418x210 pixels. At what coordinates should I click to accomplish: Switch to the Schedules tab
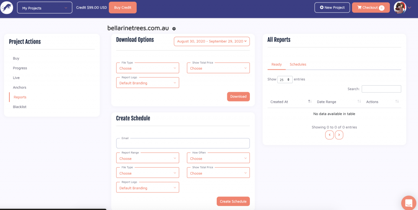(x=298, y=64)
